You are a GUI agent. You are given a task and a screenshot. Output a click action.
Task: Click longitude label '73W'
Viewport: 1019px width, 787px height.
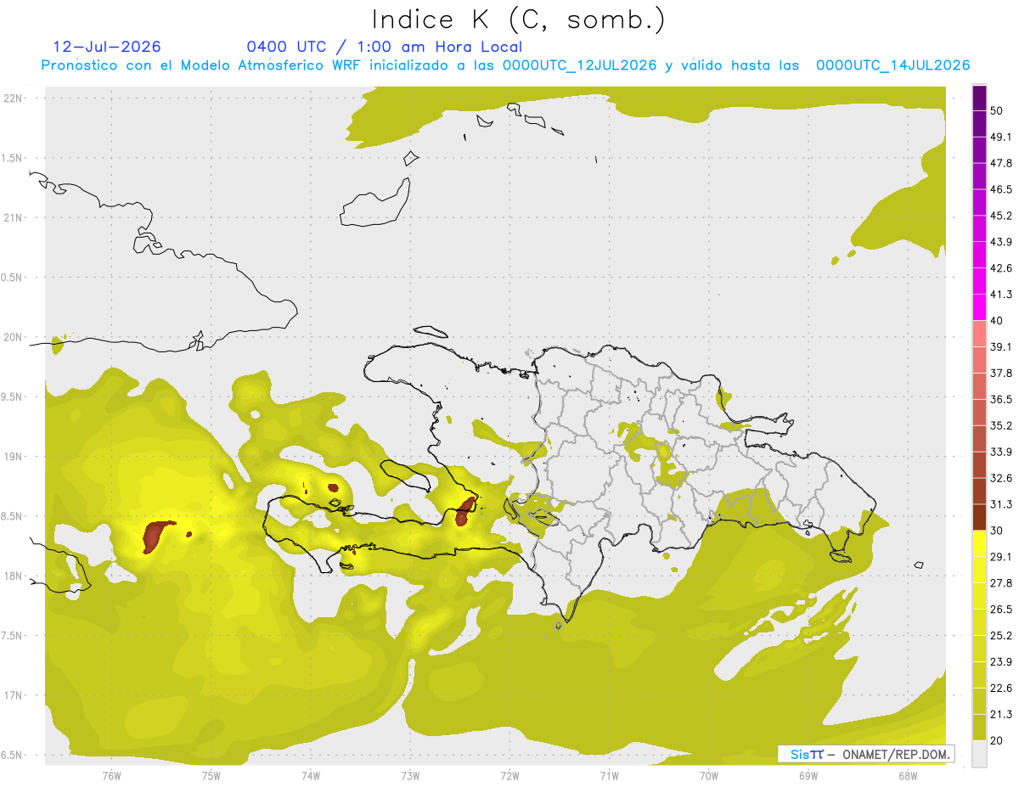pyautogui.click(x=409, y=775)
